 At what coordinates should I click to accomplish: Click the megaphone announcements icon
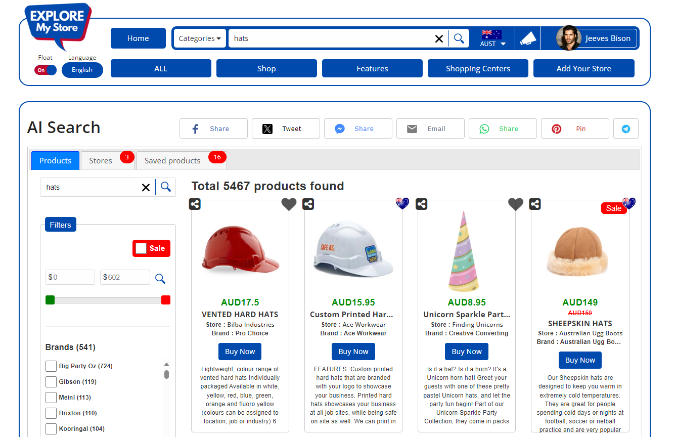click(527, 38)
